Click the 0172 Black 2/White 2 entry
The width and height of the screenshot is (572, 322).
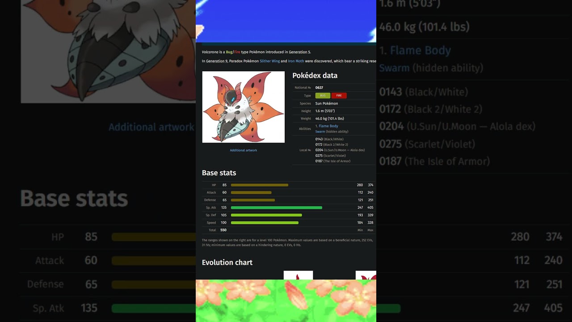coord(332,144)
